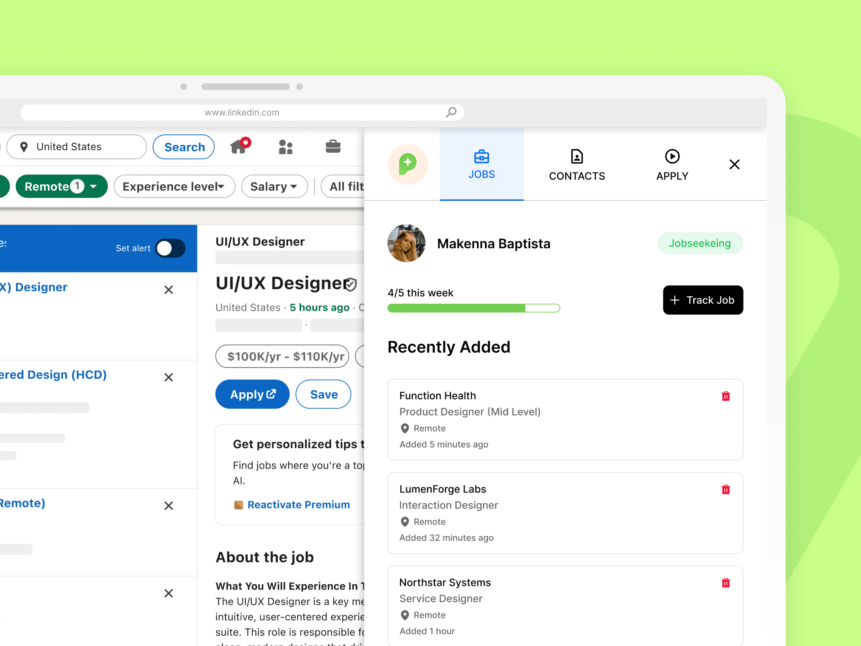Viewport: 861px width, 646px height.
Task: Open the Experience level dropdown
Action: [174, 187]
